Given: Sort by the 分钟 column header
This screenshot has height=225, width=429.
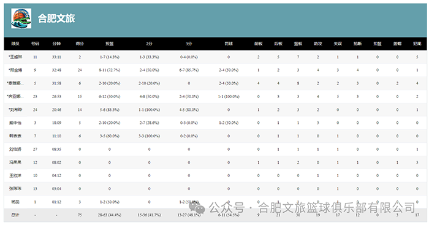Looking at the screenshot, I should click(56, 44).
